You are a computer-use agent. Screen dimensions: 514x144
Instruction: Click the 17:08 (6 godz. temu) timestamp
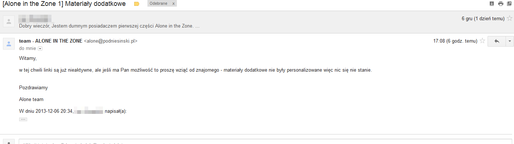pos(455,41)
